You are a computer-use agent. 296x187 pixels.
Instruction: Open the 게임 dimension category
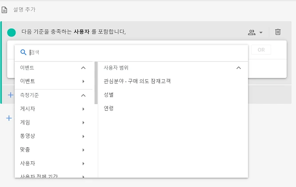54,123
